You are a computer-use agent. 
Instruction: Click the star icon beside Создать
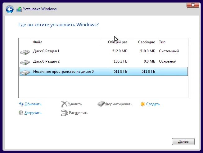143,104
